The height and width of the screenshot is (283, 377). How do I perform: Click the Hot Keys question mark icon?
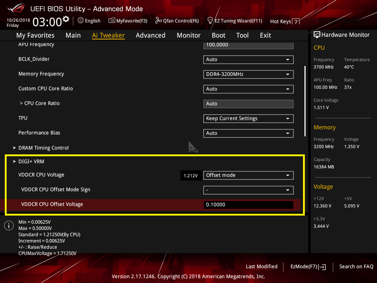[x=296, y=22]
